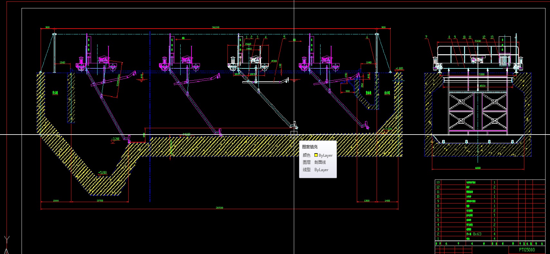Select the 5000 dimension in side view
Image resolution: width=550 pixels, height=254 pixels.
tap(482, 74)
